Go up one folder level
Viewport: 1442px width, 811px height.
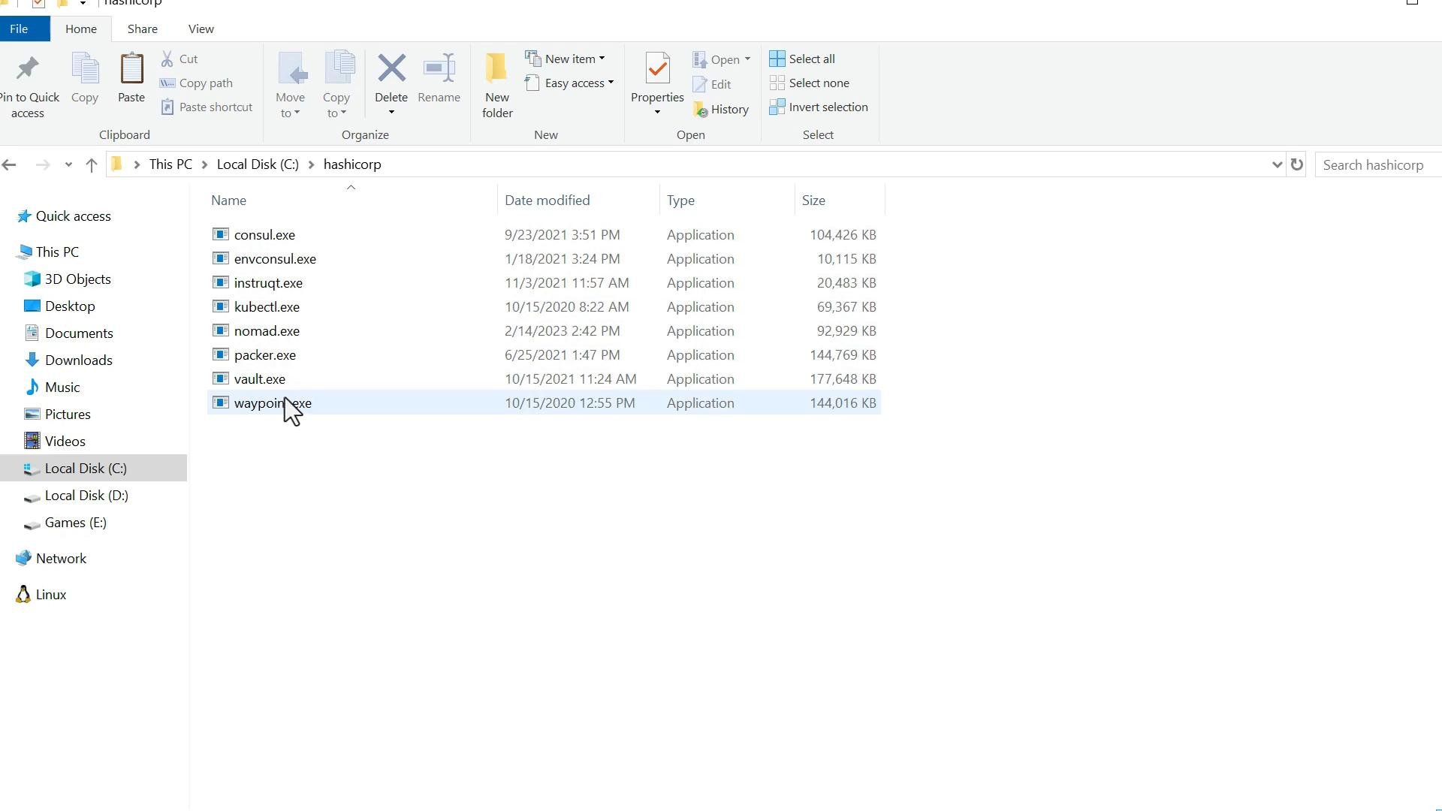92,165
